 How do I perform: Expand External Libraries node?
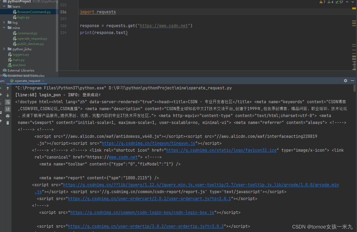[18, 70]
